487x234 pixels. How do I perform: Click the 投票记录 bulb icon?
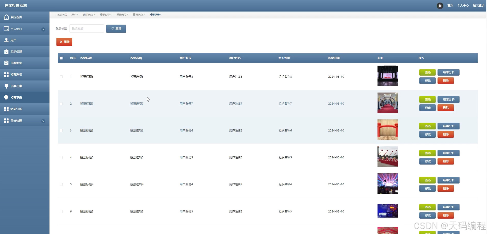point(6,97)
